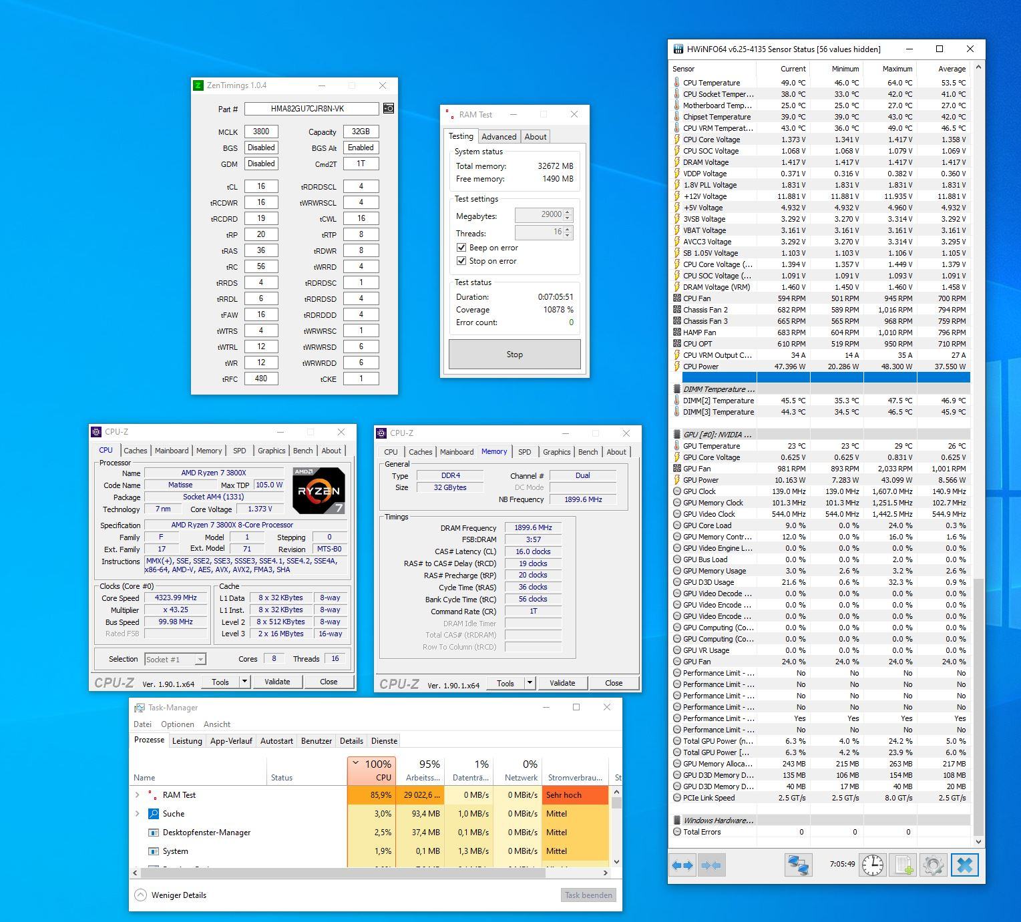Click icon of CPU-Z Memory window title

[382, 433]
